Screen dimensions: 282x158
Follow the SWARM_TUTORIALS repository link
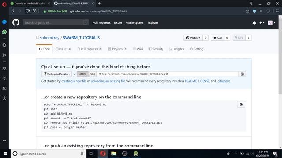click(x=81, y=38)
